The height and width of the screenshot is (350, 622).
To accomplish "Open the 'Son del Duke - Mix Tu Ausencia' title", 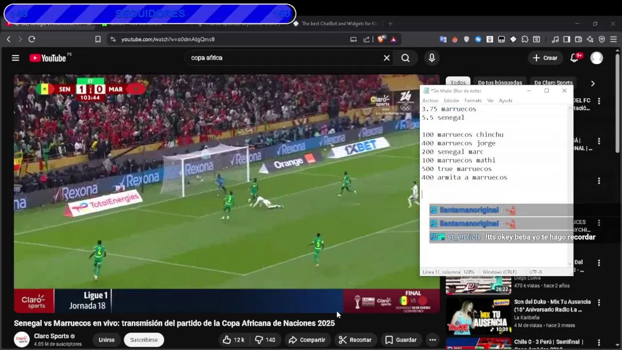I will 553,306.
